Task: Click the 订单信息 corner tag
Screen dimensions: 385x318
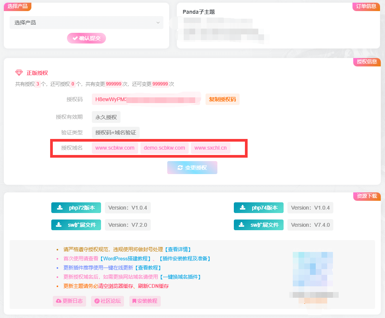Action: [x=366, y=6]
